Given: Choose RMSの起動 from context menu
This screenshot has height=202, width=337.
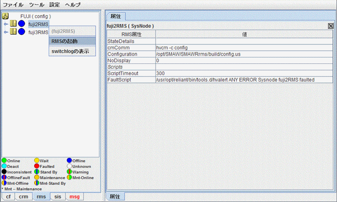Looking at the screenshot, I should pyautogui.click(x=72, y=41).
